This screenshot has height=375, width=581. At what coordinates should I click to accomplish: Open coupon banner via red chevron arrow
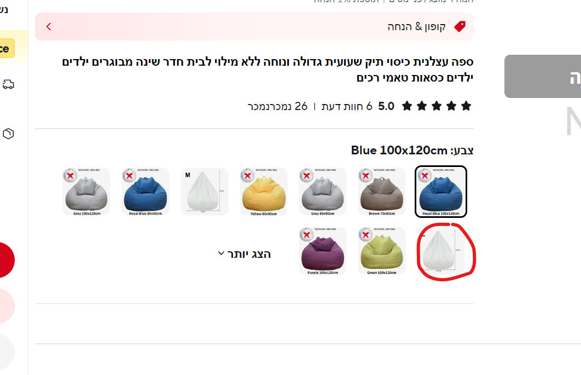click(x=49, y=26)
